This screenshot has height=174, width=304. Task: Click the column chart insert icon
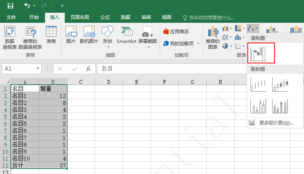[225, 29]
